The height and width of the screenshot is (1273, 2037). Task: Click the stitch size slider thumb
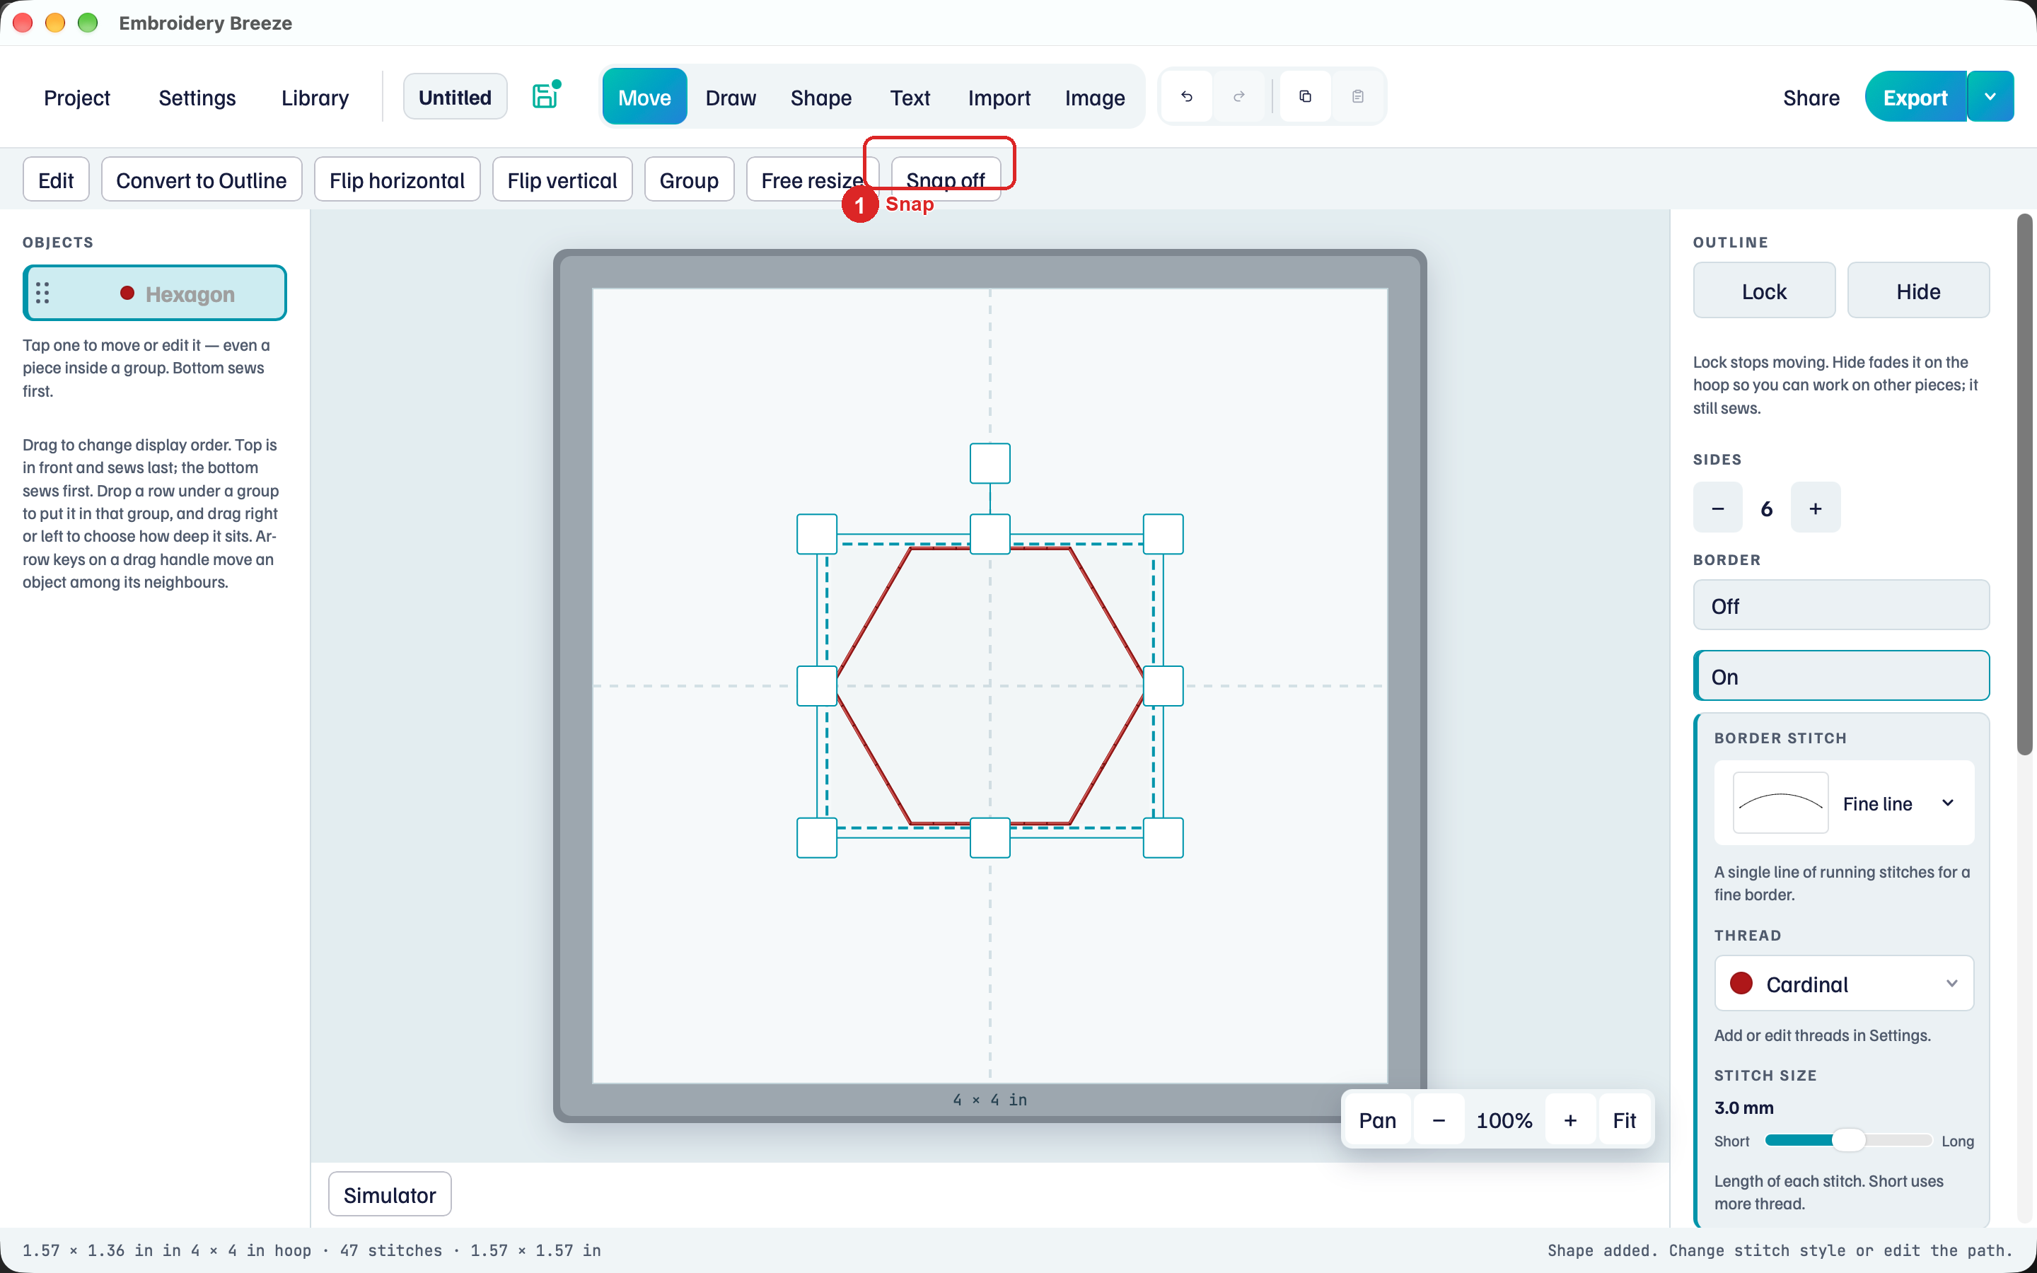pos(1848,1140)
